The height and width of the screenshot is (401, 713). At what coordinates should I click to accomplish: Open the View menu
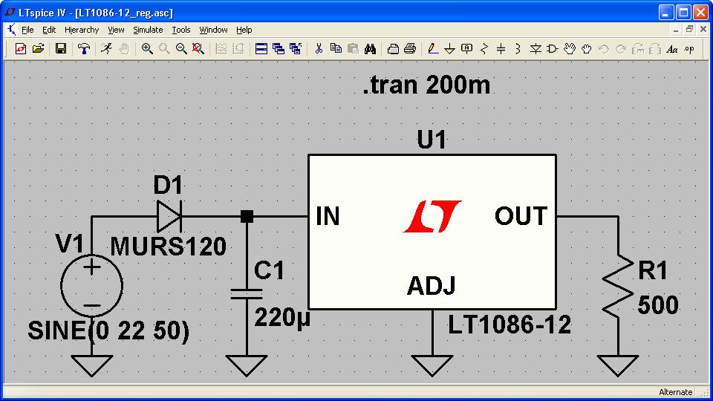coord(116,30)
